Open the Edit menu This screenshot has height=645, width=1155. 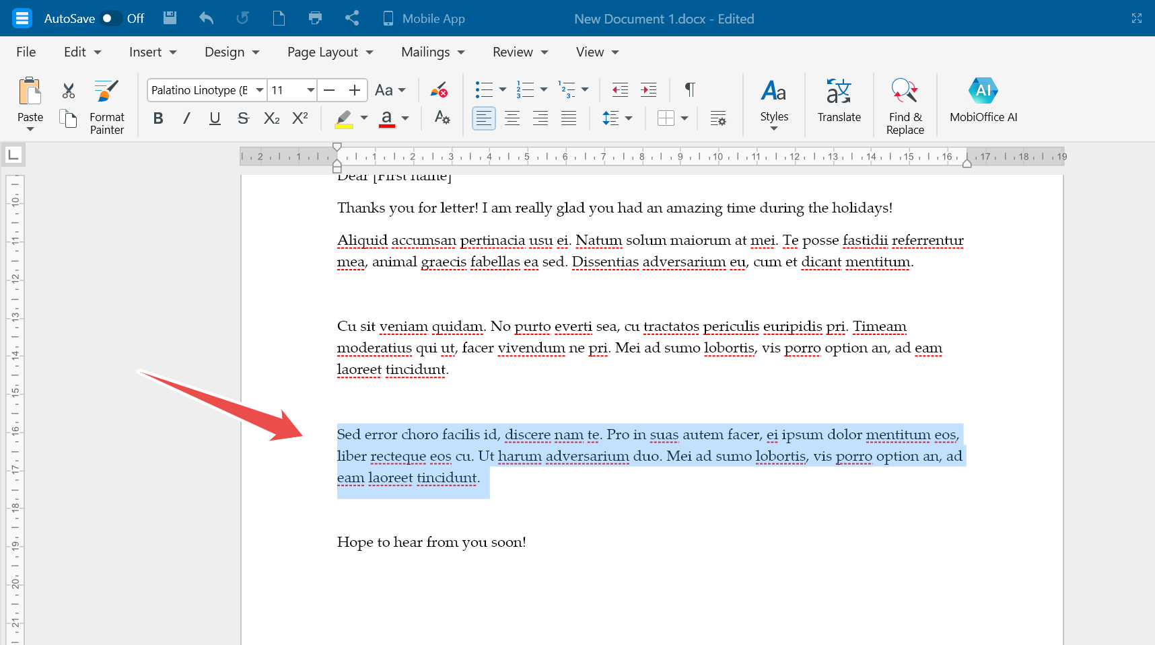pos(82,52)
